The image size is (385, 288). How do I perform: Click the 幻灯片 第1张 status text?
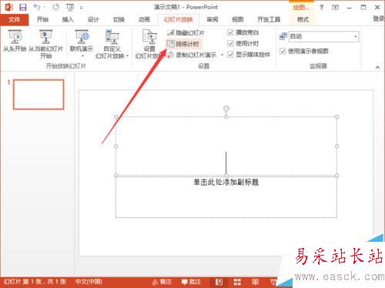pos(35,282)
